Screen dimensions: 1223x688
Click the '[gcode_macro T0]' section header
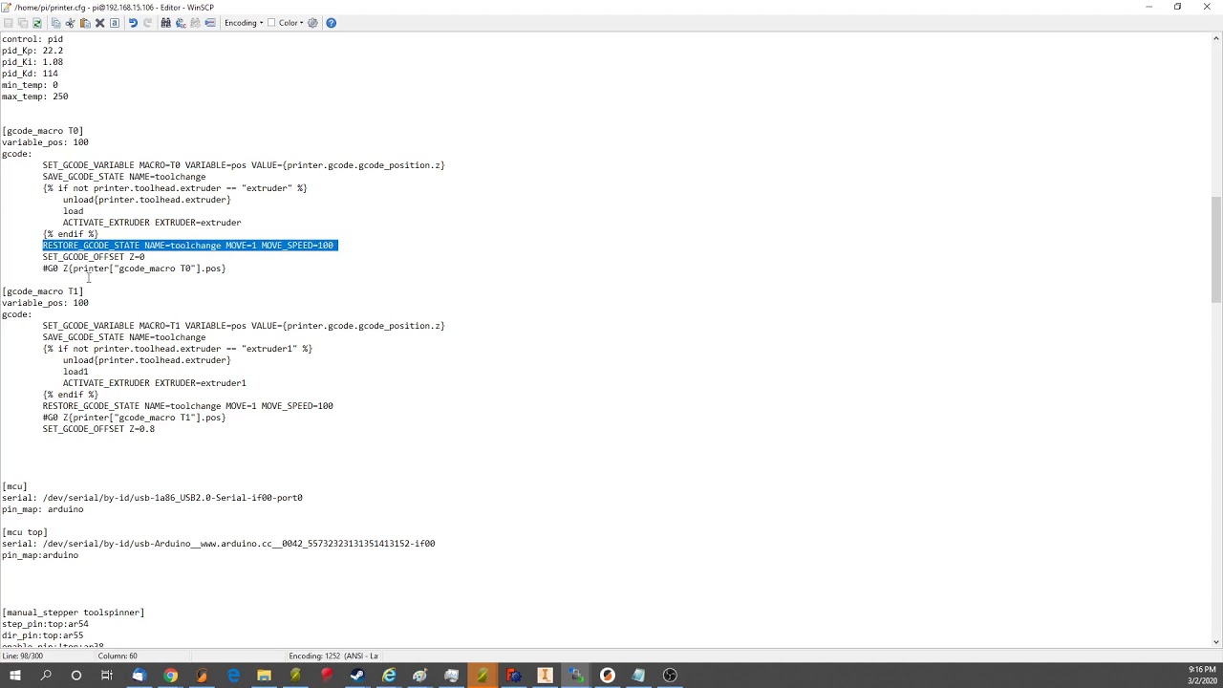click(42, 131)
